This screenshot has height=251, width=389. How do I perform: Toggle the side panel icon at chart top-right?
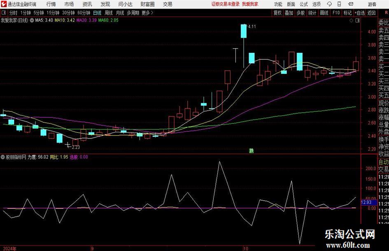pos(357,21)
